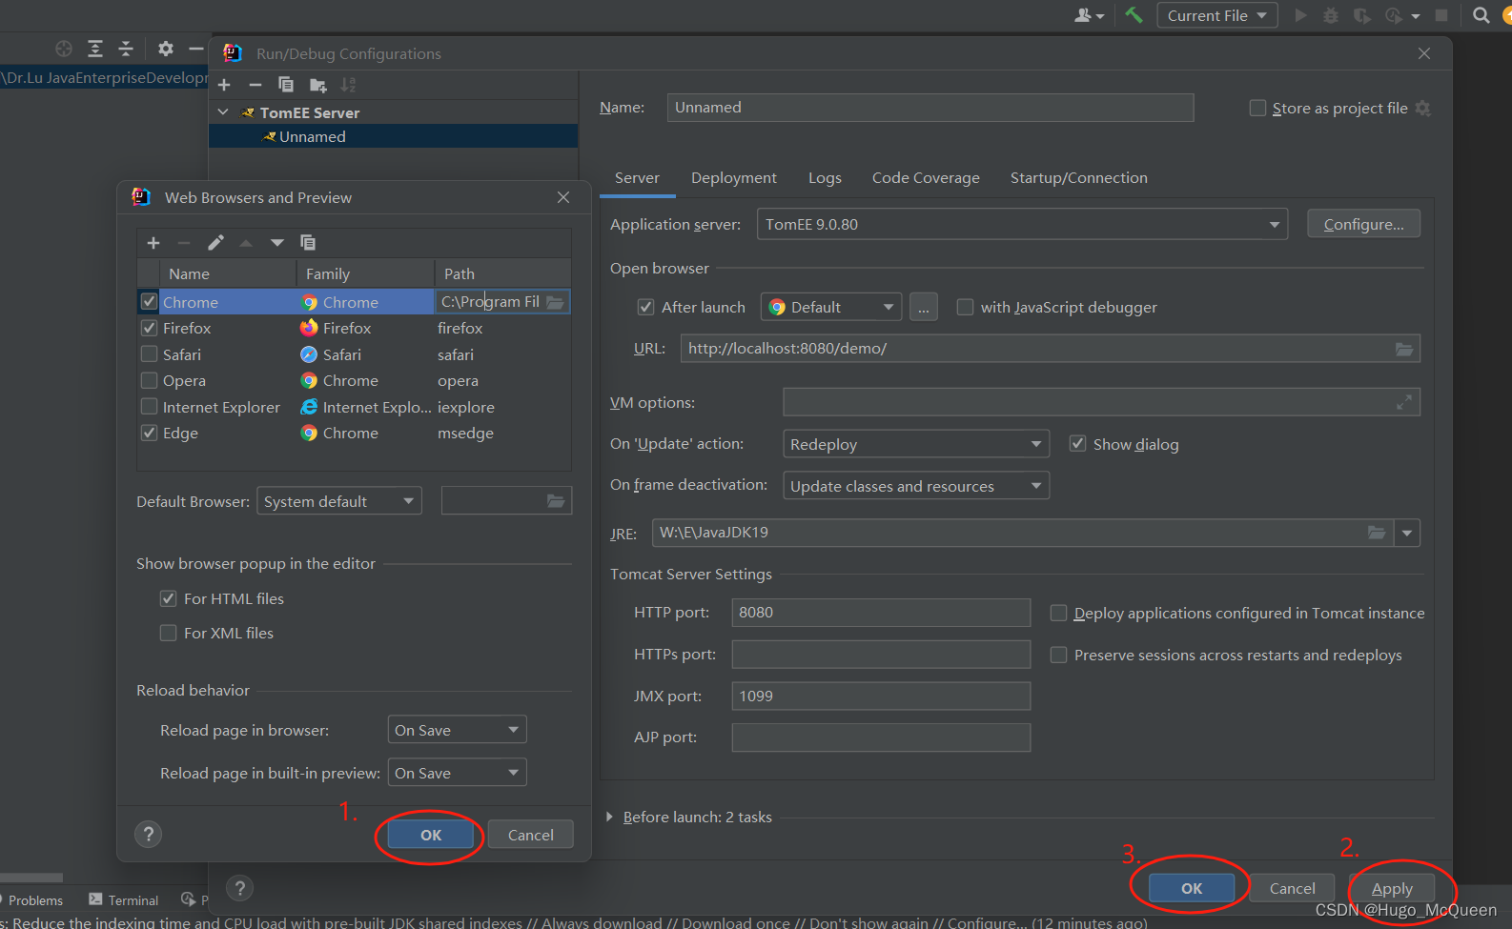Click the select opened file target icon
1512x929 pixels.
64,49
